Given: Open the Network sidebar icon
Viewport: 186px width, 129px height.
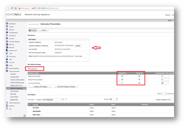Looking at the screenshot, I should point(7,29).
